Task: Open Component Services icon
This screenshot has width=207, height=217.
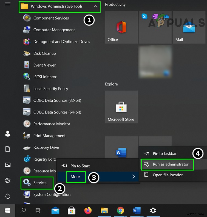Action: point(27,18)
